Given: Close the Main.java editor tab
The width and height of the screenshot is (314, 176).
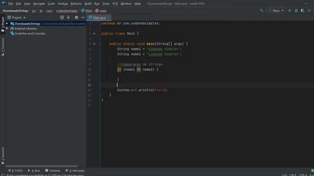Looking at the screenshot, I should (109, 18).
